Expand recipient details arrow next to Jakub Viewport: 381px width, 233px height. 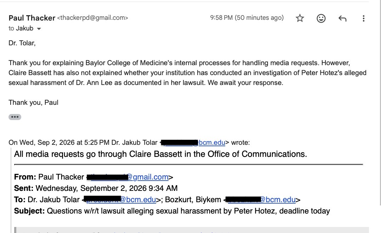pyautogui.click(x=39, y=29)
